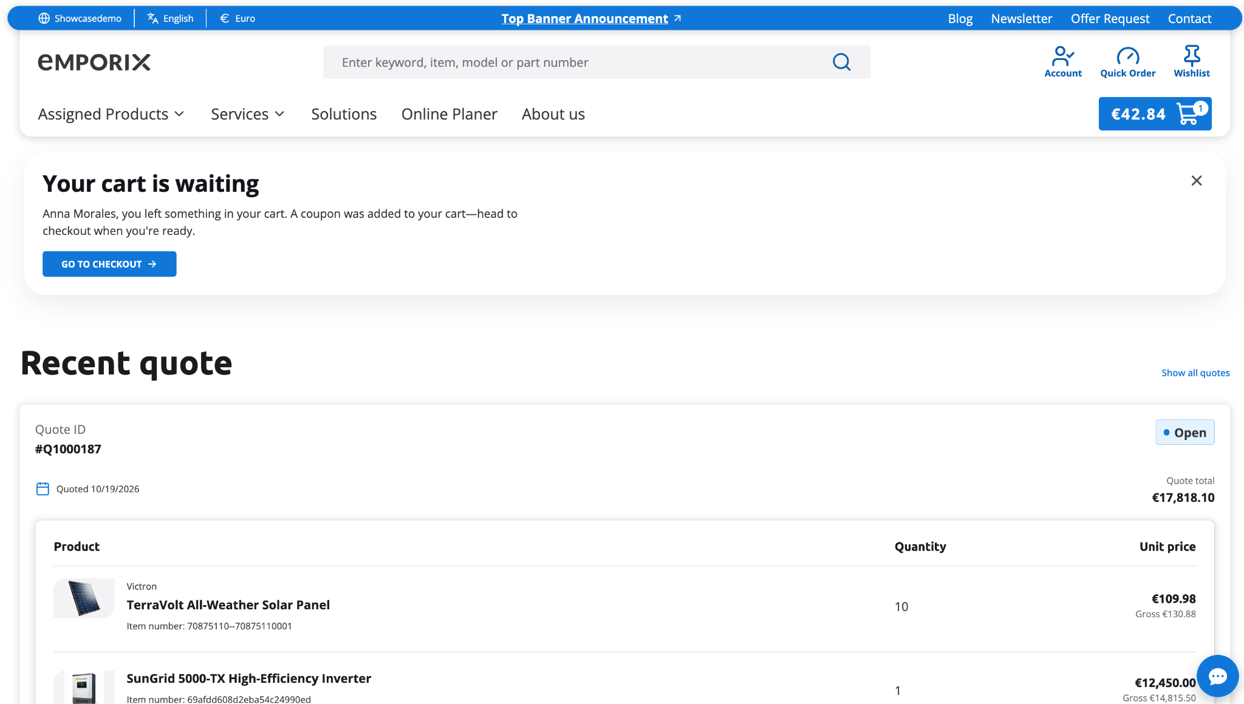Open the Solutions menu item

pos(344,114)
